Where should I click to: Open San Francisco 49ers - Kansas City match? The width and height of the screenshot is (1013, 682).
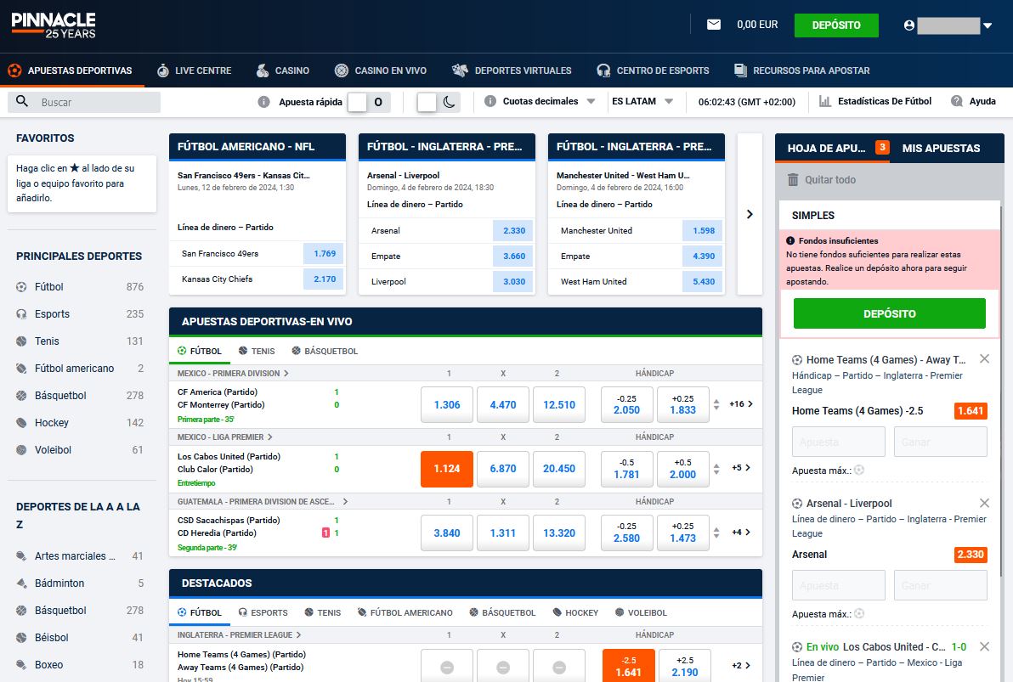coord(244,175)
